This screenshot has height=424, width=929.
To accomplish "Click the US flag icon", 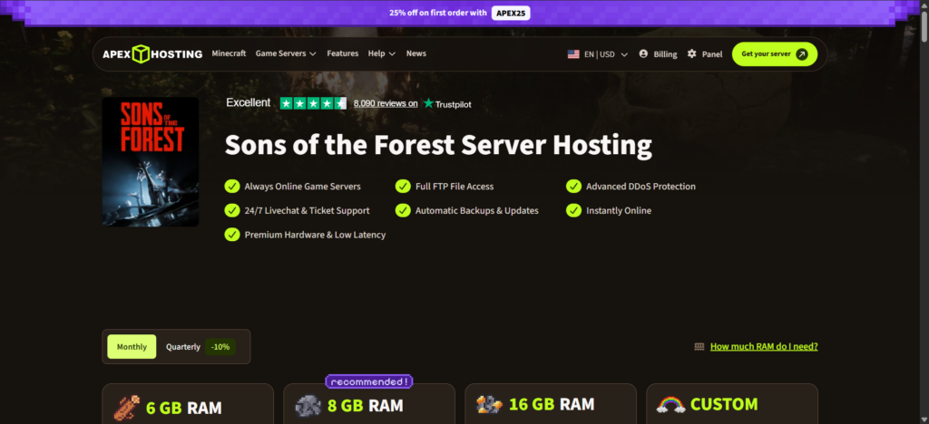I will [573, 54].
